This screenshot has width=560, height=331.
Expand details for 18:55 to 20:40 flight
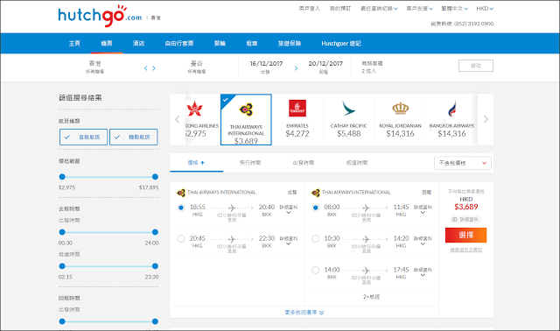288,209
